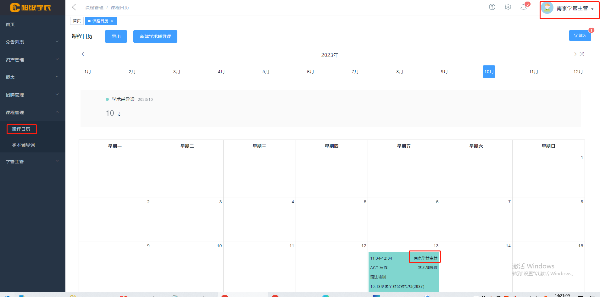
Task: Select 11月 in the month row
Action: (x=533, y=72)
